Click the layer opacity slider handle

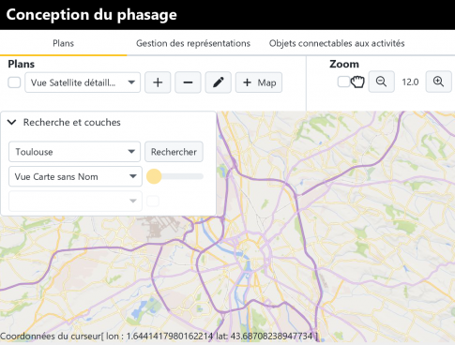[x=154, y=176]
